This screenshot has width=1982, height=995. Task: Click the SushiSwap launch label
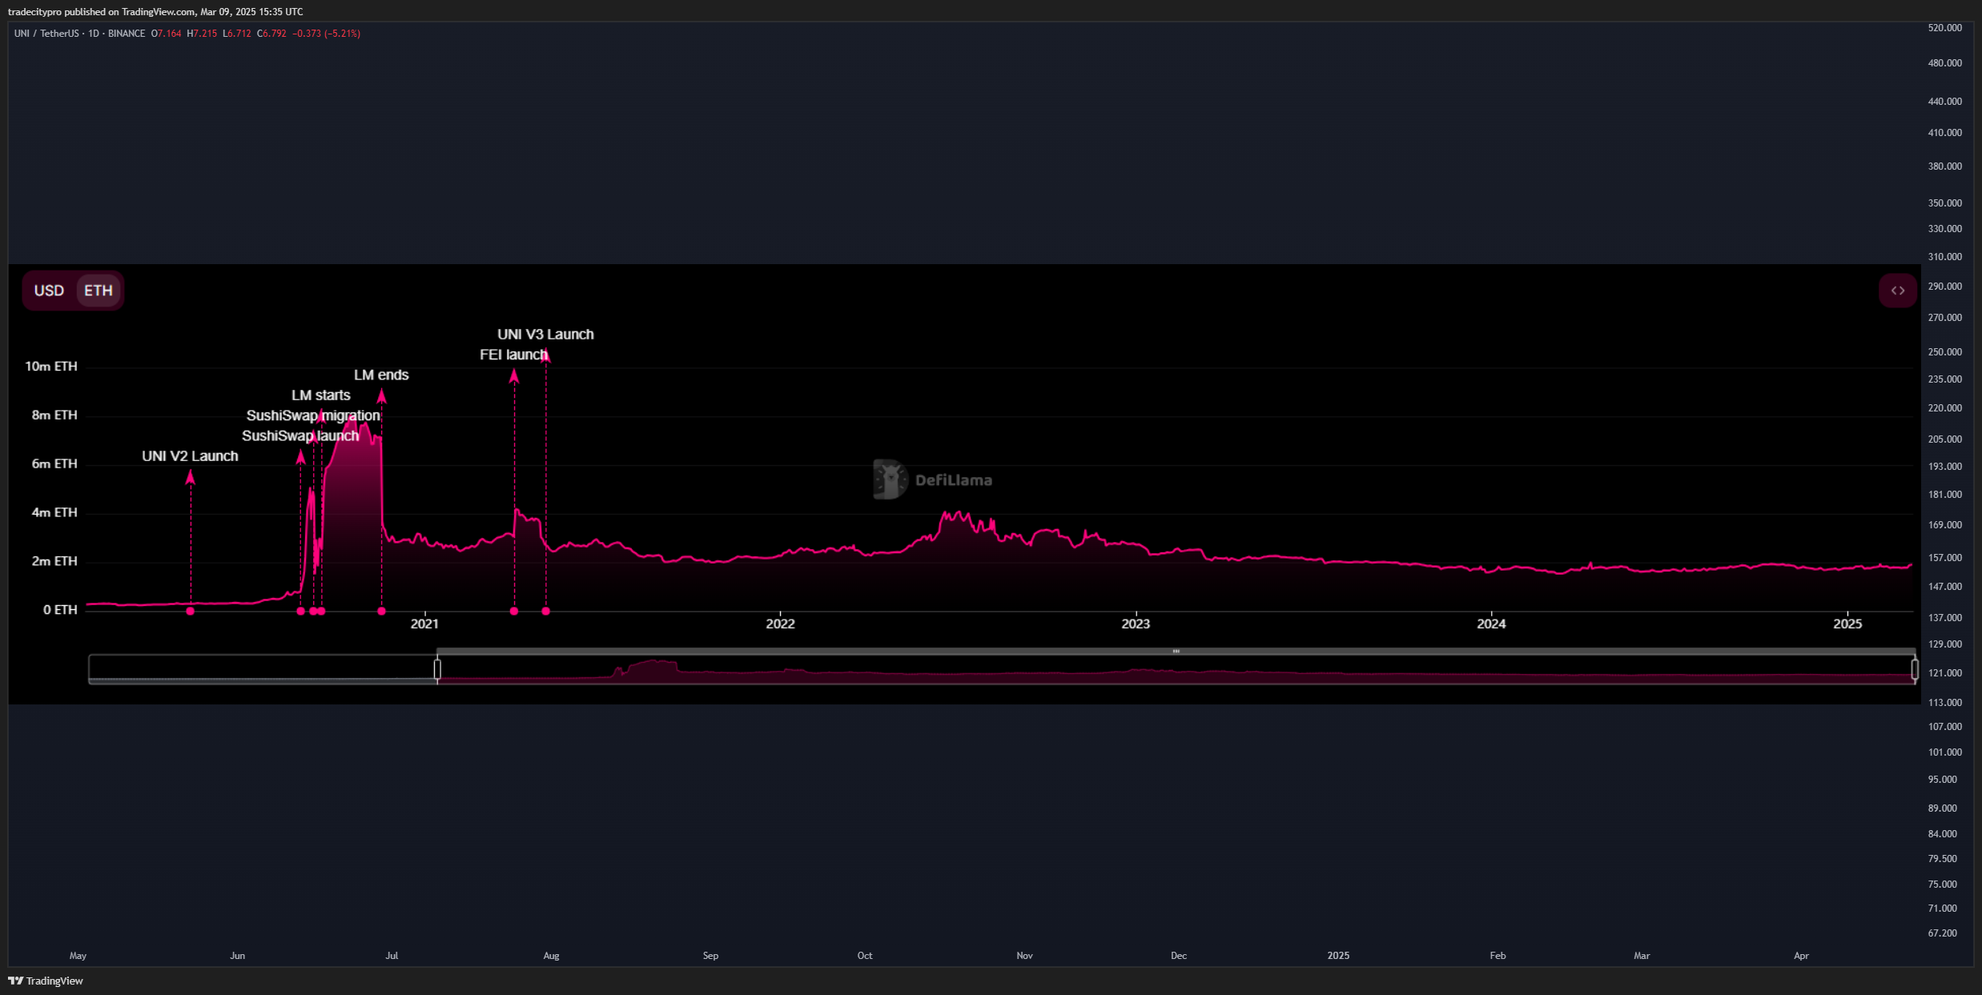[300, 436]
